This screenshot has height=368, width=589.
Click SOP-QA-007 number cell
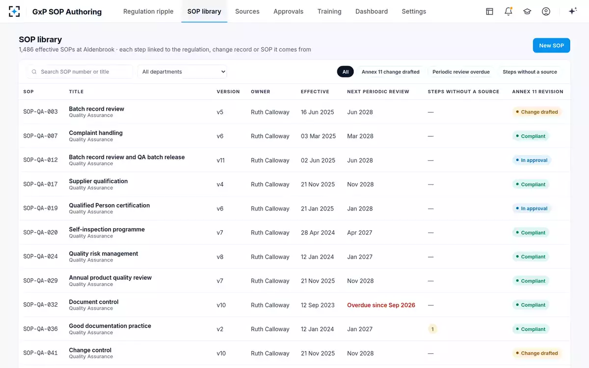tap(40, 136)
